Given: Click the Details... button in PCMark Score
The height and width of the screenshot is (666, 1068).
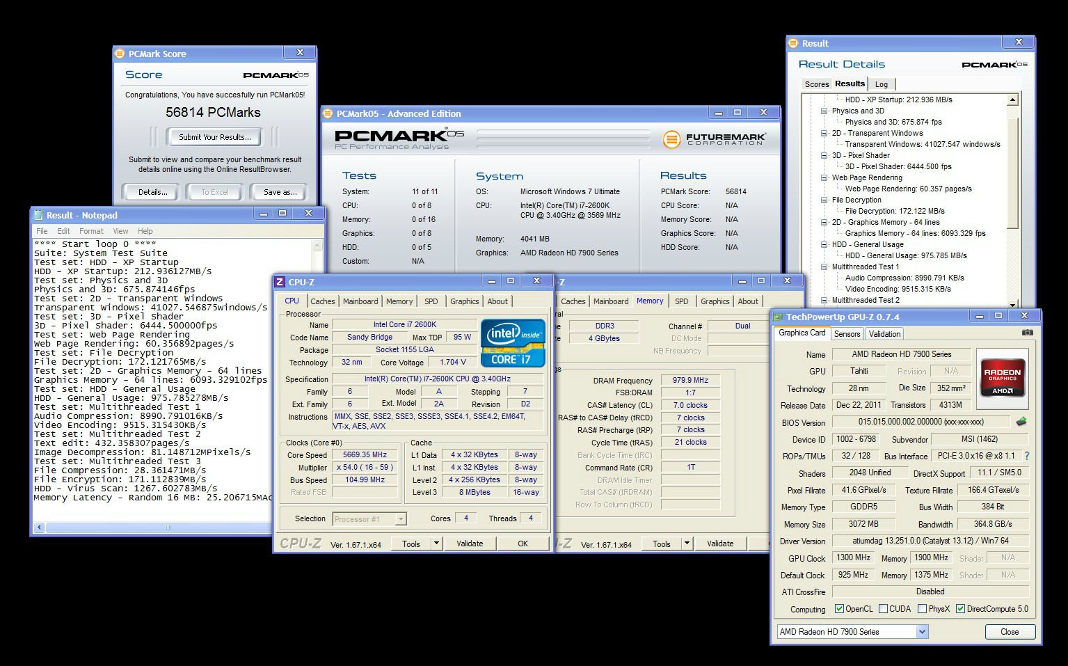Looking at the screenshot, I should click(x=152, y=192).
